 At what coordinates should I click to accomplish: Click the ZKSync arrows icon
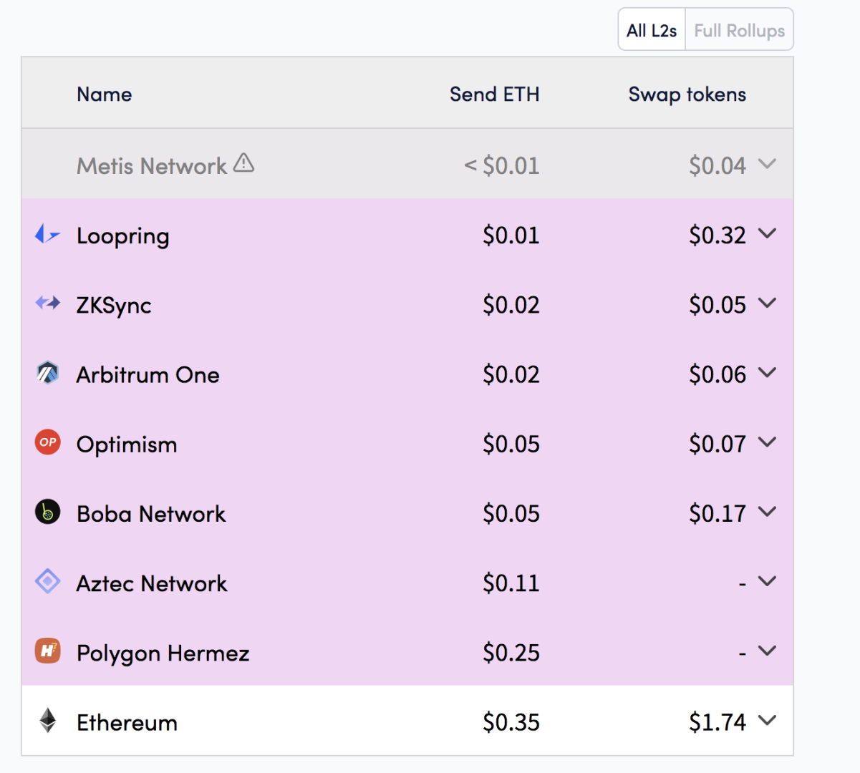pyautogui.click(x=48, y=303)
